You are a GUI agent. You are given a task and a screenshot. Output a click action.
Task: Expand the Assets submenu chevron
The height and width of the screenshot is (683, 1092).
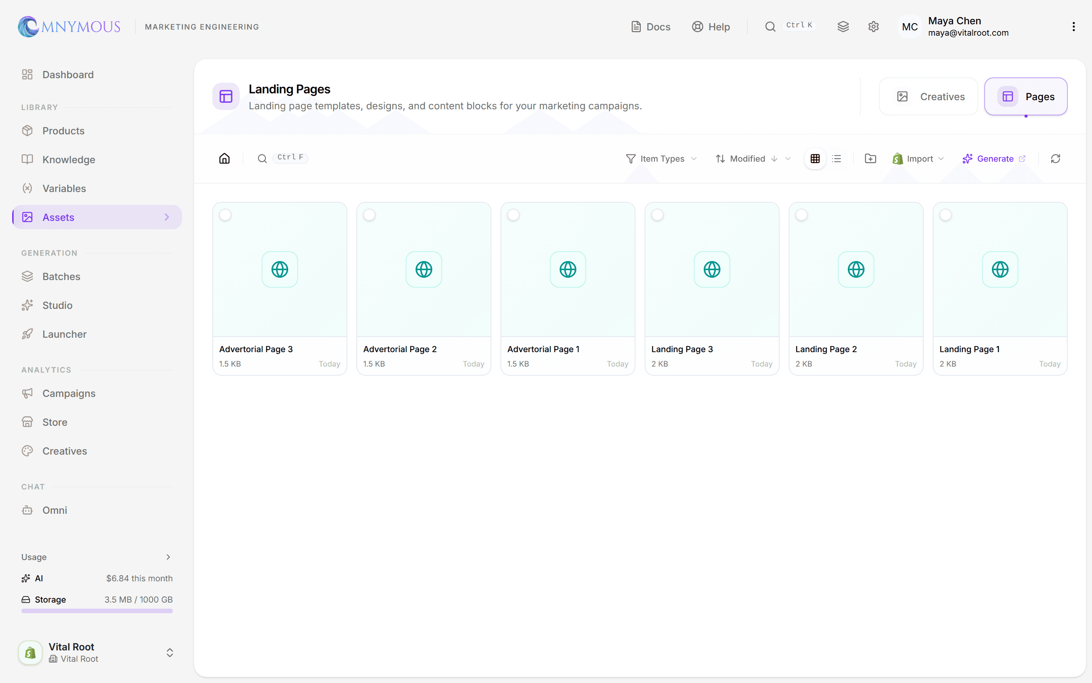click(167, 217)
